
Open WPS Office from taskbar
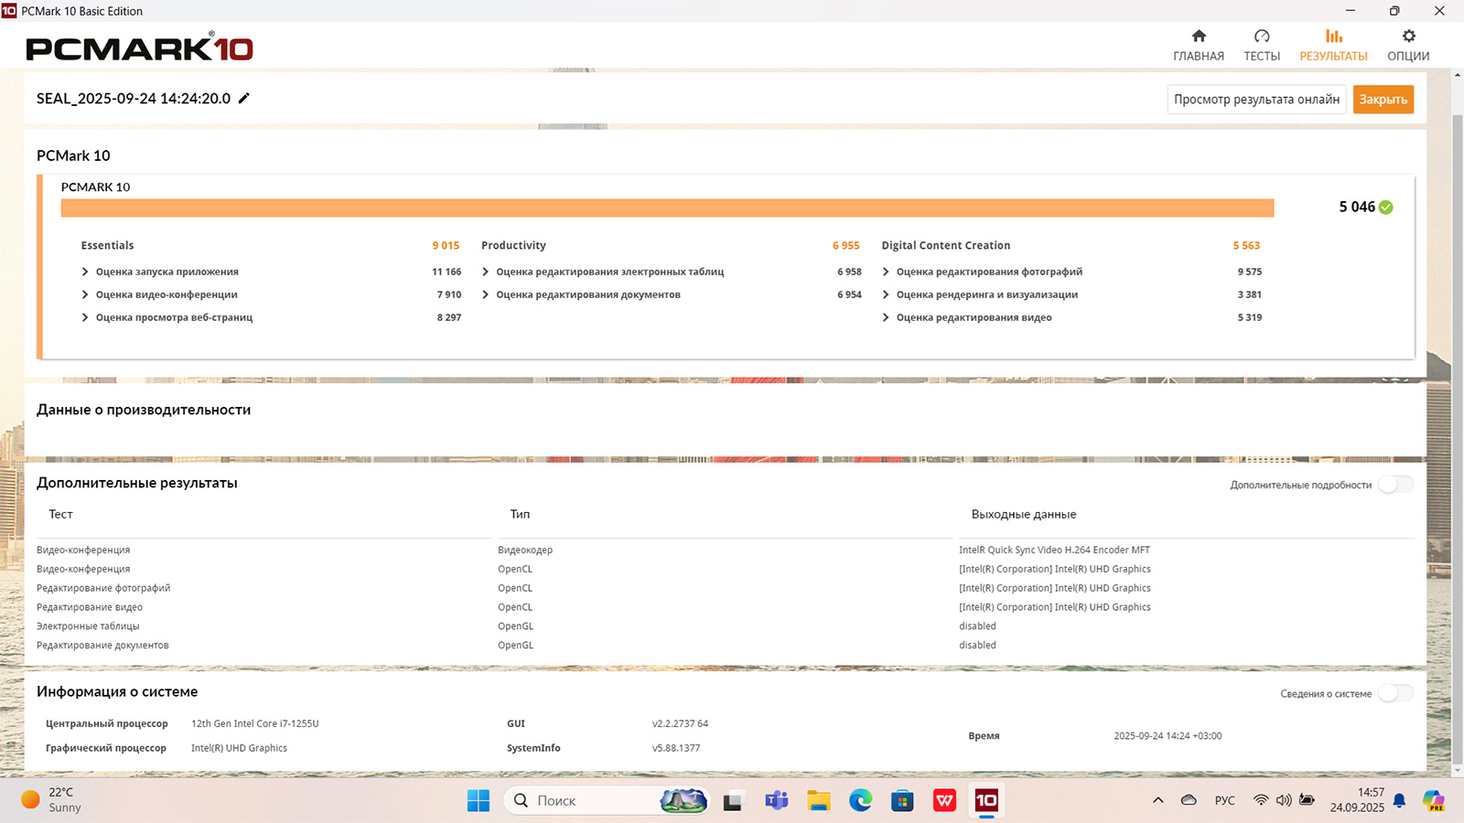944,801
